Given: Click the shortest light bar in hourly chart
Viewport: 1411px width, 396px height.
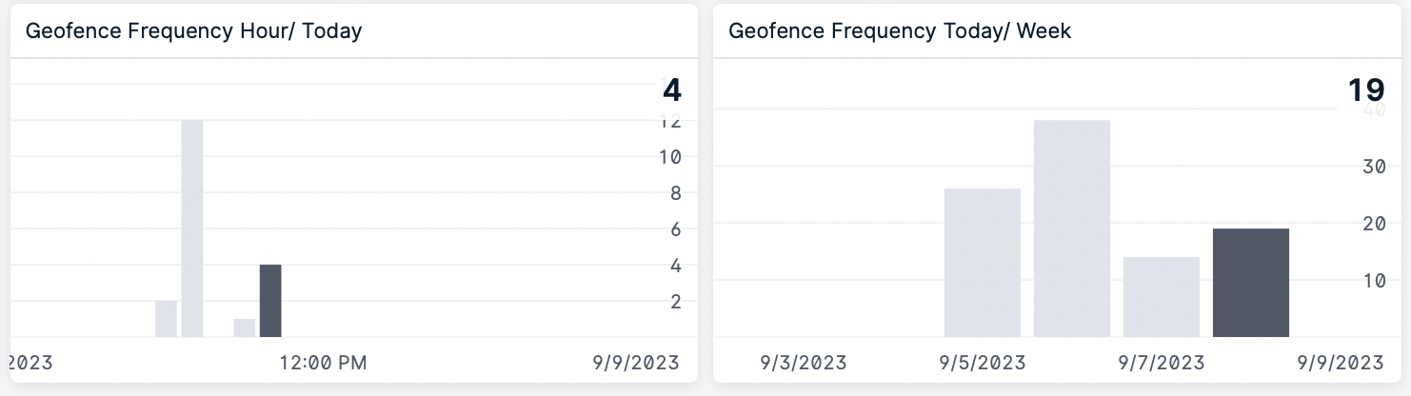Looking at the screenshot, I should (x=245, y=327).
